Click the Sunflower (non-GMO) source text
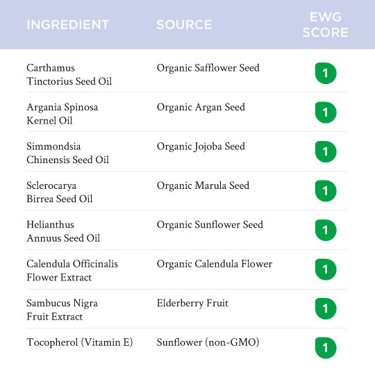The width and height of the screenshot is (375, 375). (x=208, y=342)
